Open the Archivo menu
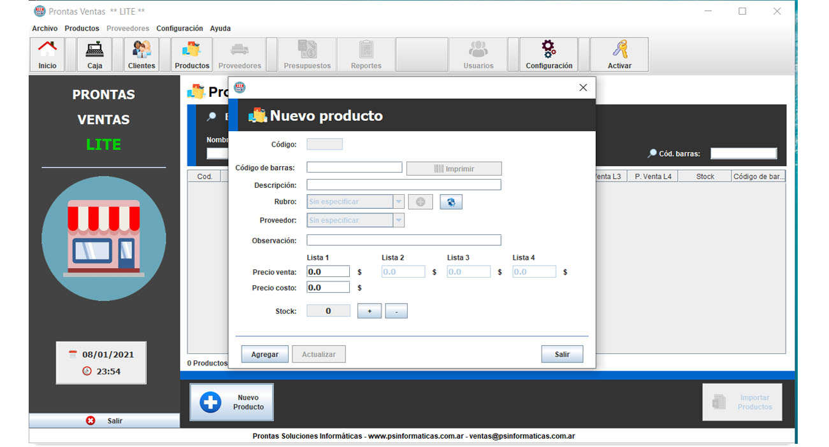829x447 pixels. 45,29
